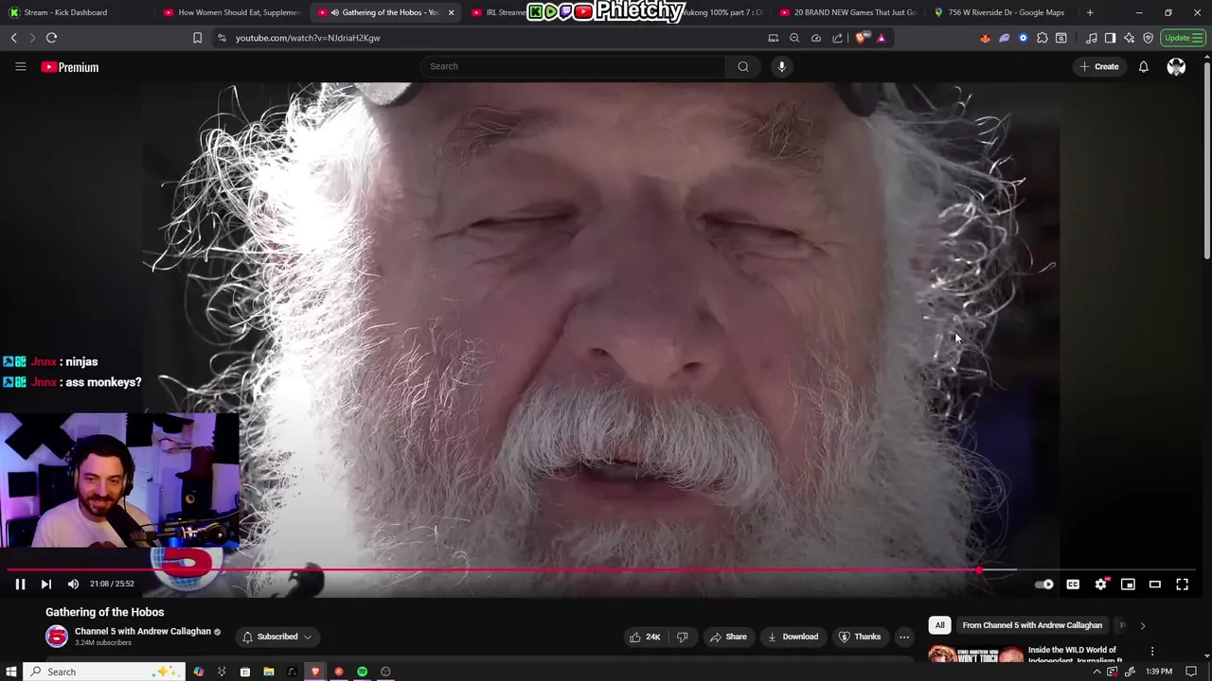The height and width of the screenshot is (681, 1212).
Task: Turn on closed captions
Action: (1073, 585)
